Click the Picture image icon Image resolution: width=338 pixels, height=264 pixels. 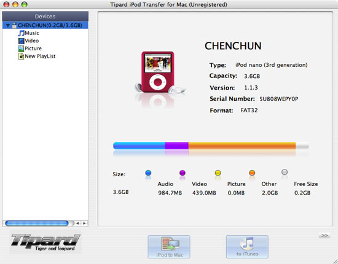tap(21, 49)
